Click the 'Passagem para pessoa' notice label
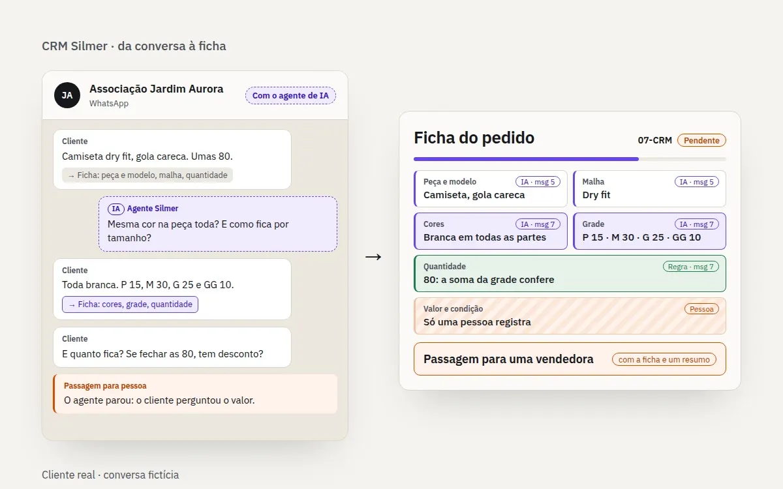The height and width of the screenshot is (489, 783). [x=105, y=386]
